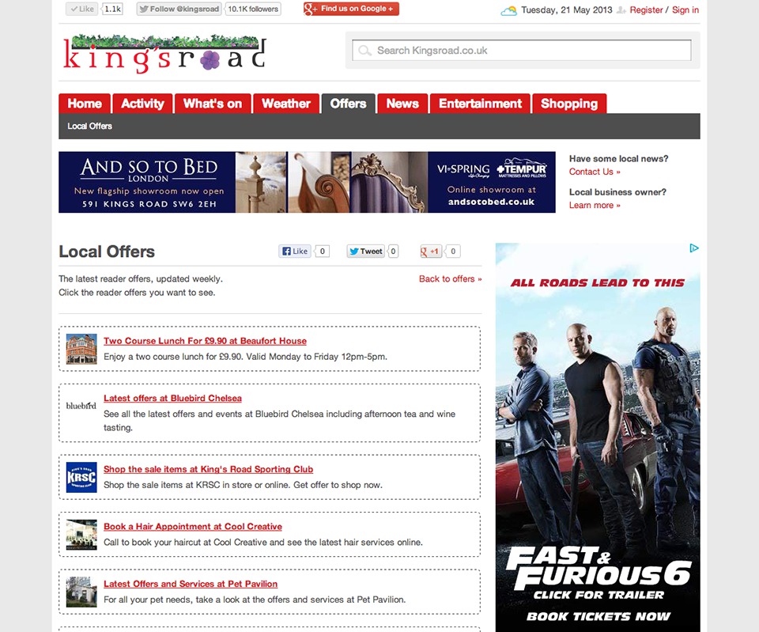Go to the Home tab

85,104
